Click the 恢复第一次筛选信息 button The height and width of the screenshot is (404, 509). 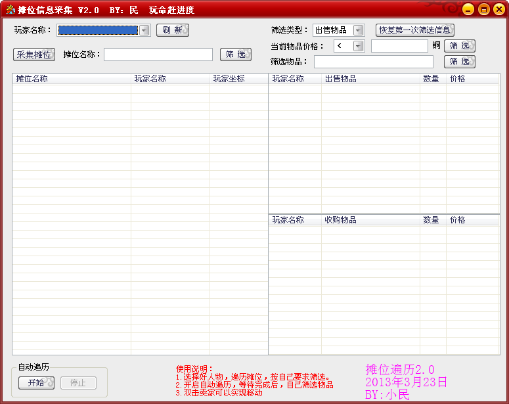[414, 30]
